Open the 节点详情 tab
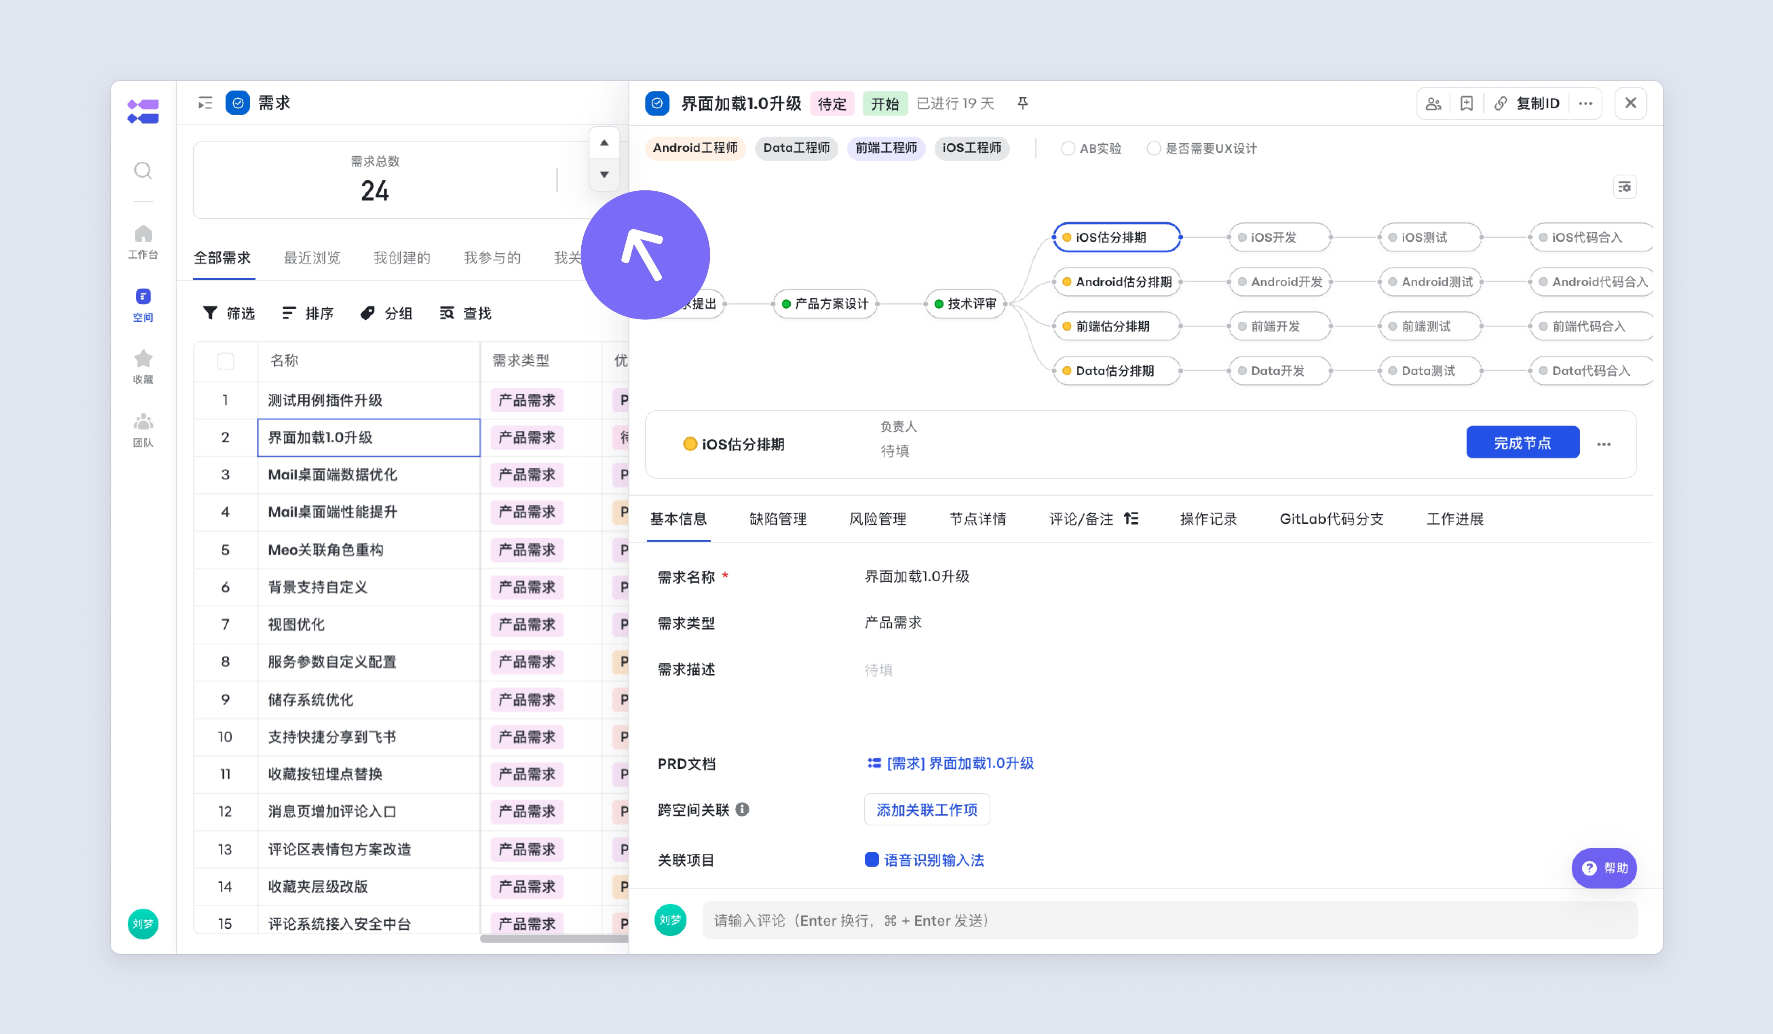1773x1034 pixels. click(x=978, y=518)
